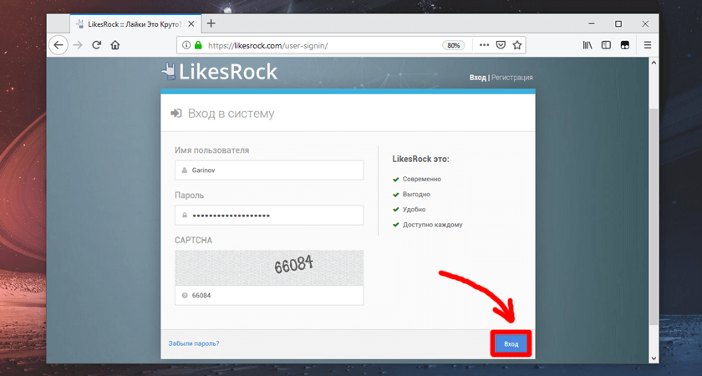Click the LikesRock logo
The height and width of the screenshot is (376, 702).
point(219,72)
